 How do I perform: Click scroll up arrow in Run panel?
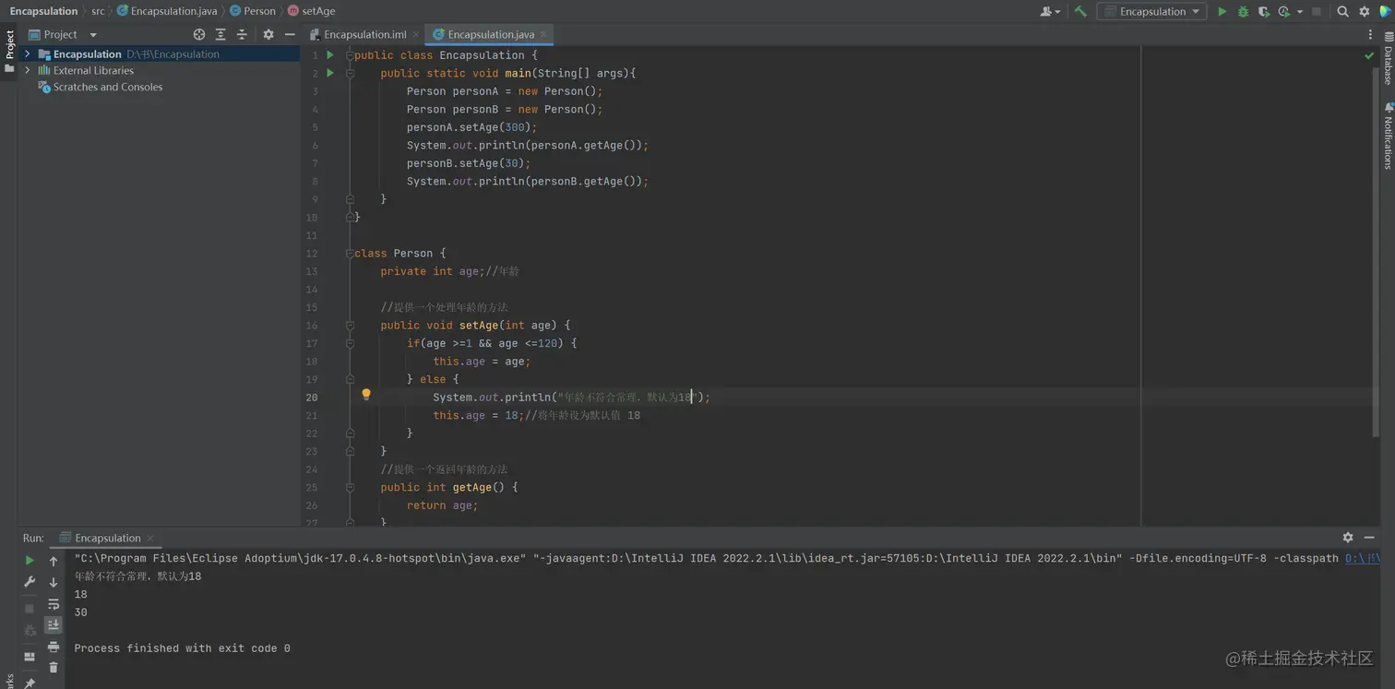tap(54, 561)
